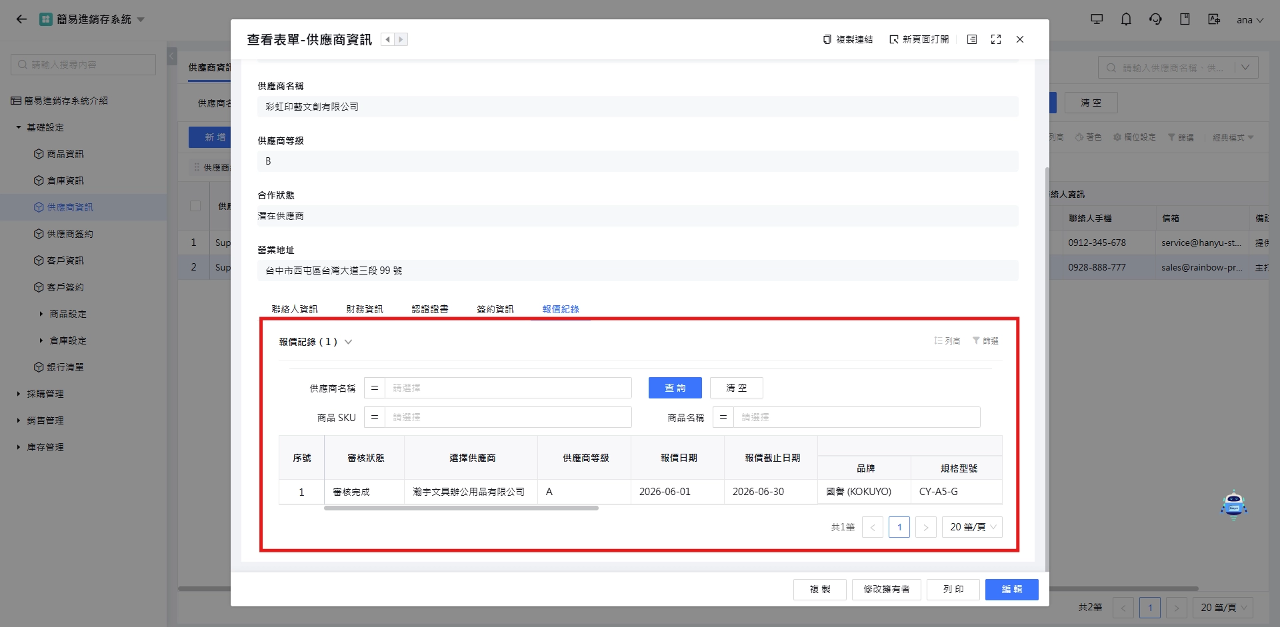Click the import/export icon beside ana
The height and width of the screenshot is (627, 1280).
1214,19
